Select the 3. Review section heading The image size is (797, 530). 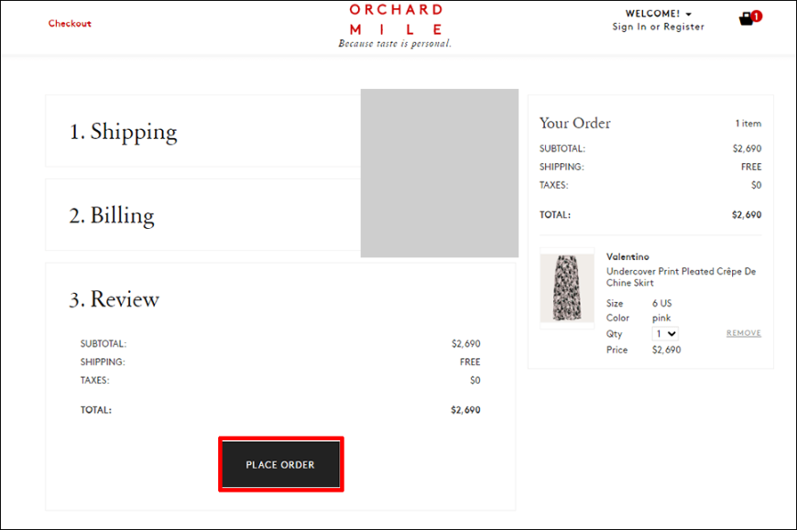pyautogui.click(x=115, y=299)
